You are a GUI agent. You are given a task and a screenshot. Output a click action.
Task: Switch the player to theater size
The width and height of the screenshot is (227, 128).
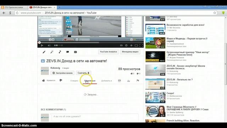pyautogui.click(x=136, y=46)
